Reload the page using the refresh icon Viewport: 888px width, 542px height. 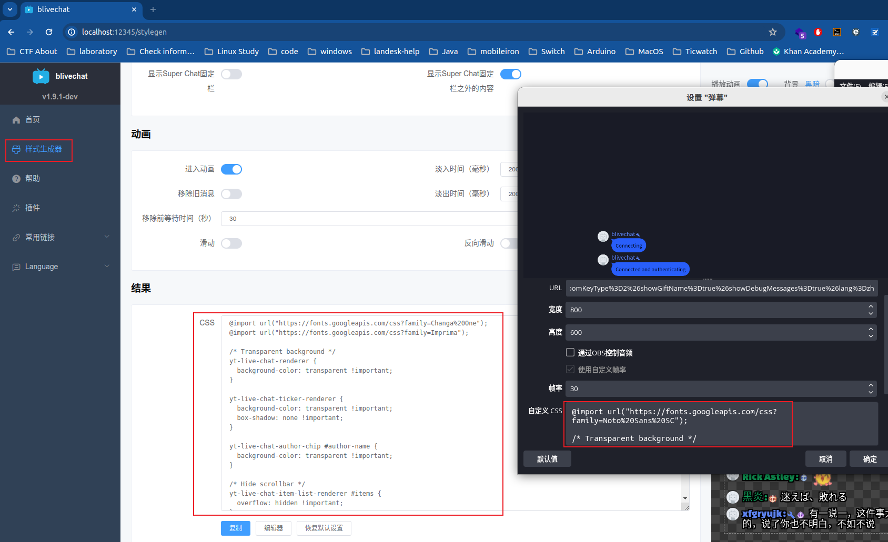(49, 32)
